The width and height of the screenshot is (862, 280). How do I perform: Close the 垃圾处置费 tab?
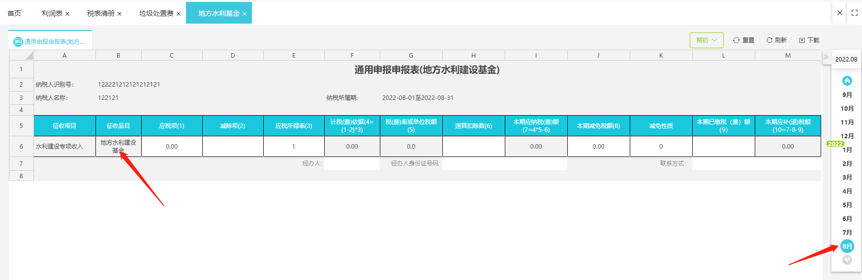179,14
